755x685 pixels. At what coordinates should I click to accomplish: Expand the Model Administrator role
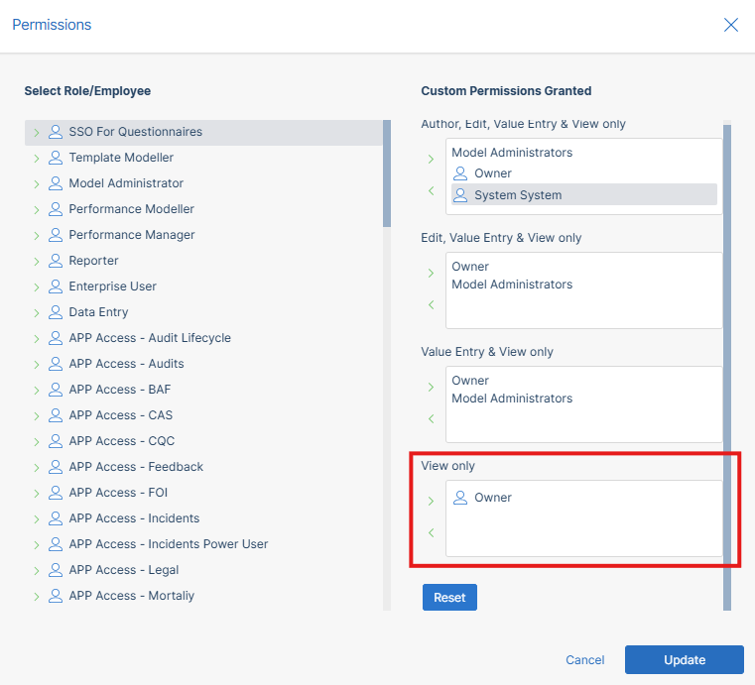37,183
